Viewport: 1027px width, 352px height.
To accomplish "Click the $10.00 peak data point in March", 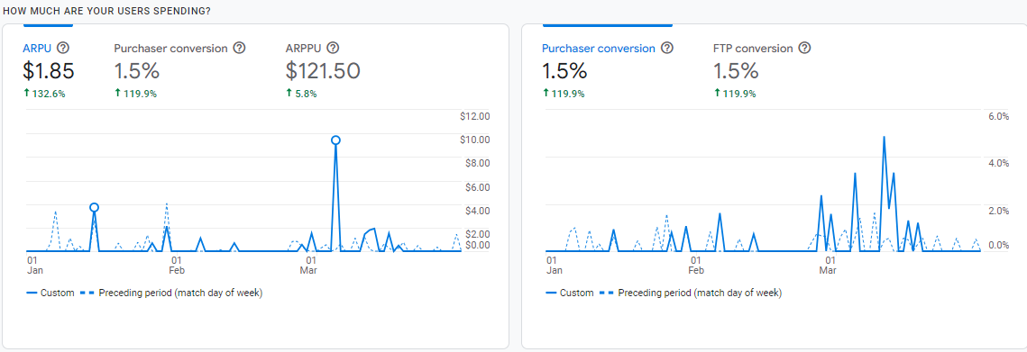I will (336, 140).
